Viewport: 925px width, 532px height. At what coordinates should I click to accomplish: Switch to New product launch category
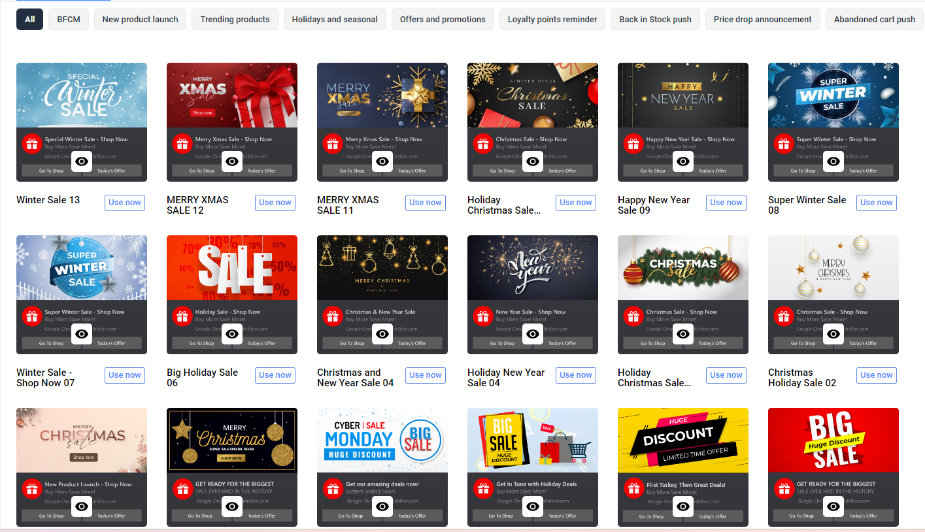[x=141, y=19]
